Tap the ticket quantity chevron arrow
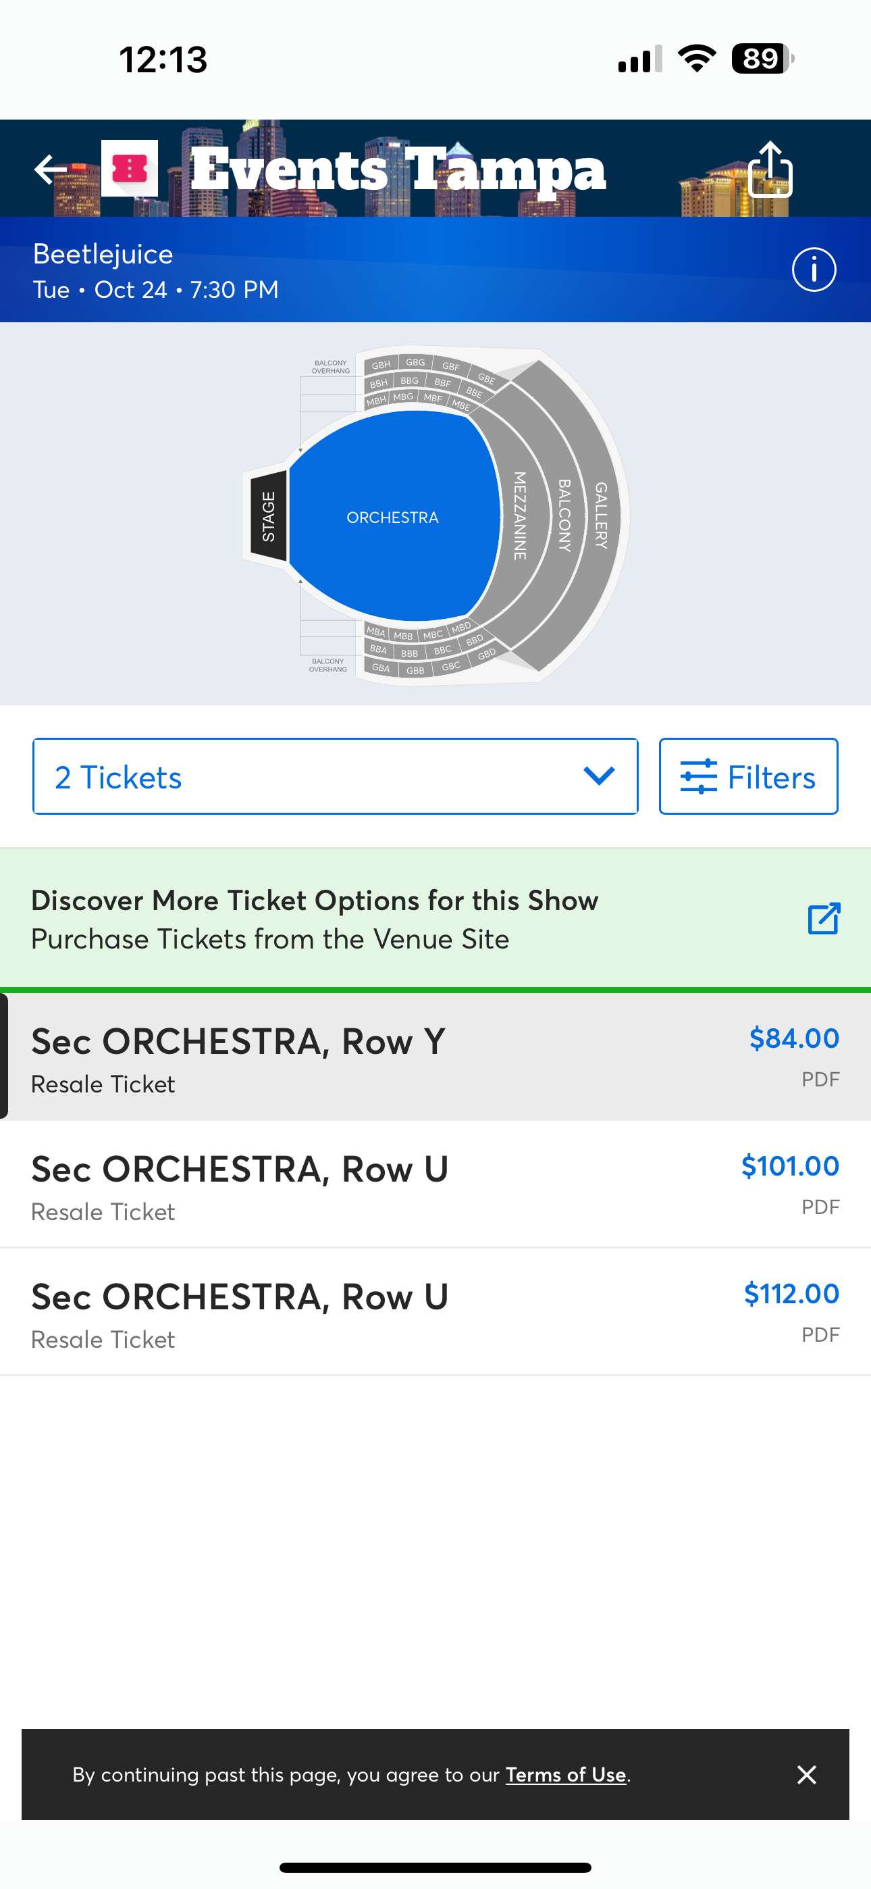871x1889 pixels. [598, 776]
